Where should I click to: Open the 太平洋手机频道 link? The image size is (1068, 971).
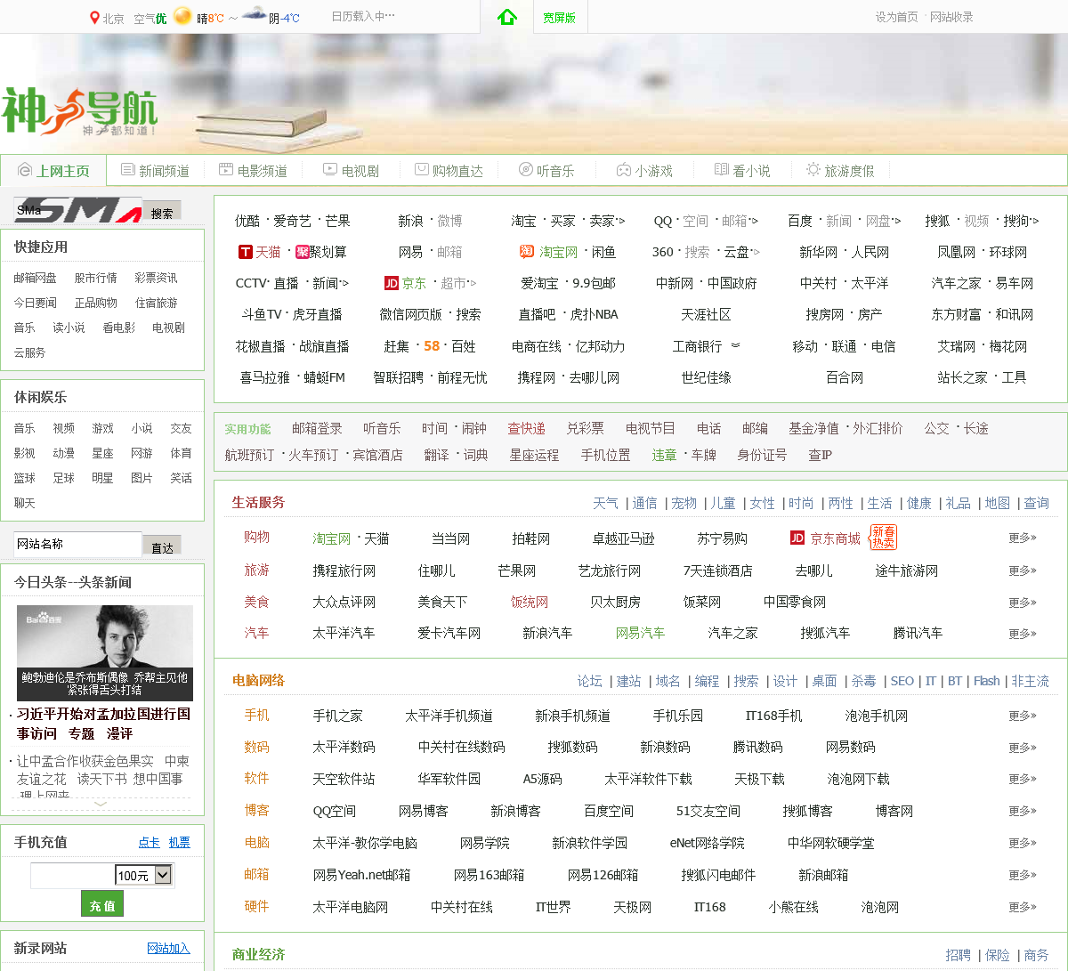449,716
